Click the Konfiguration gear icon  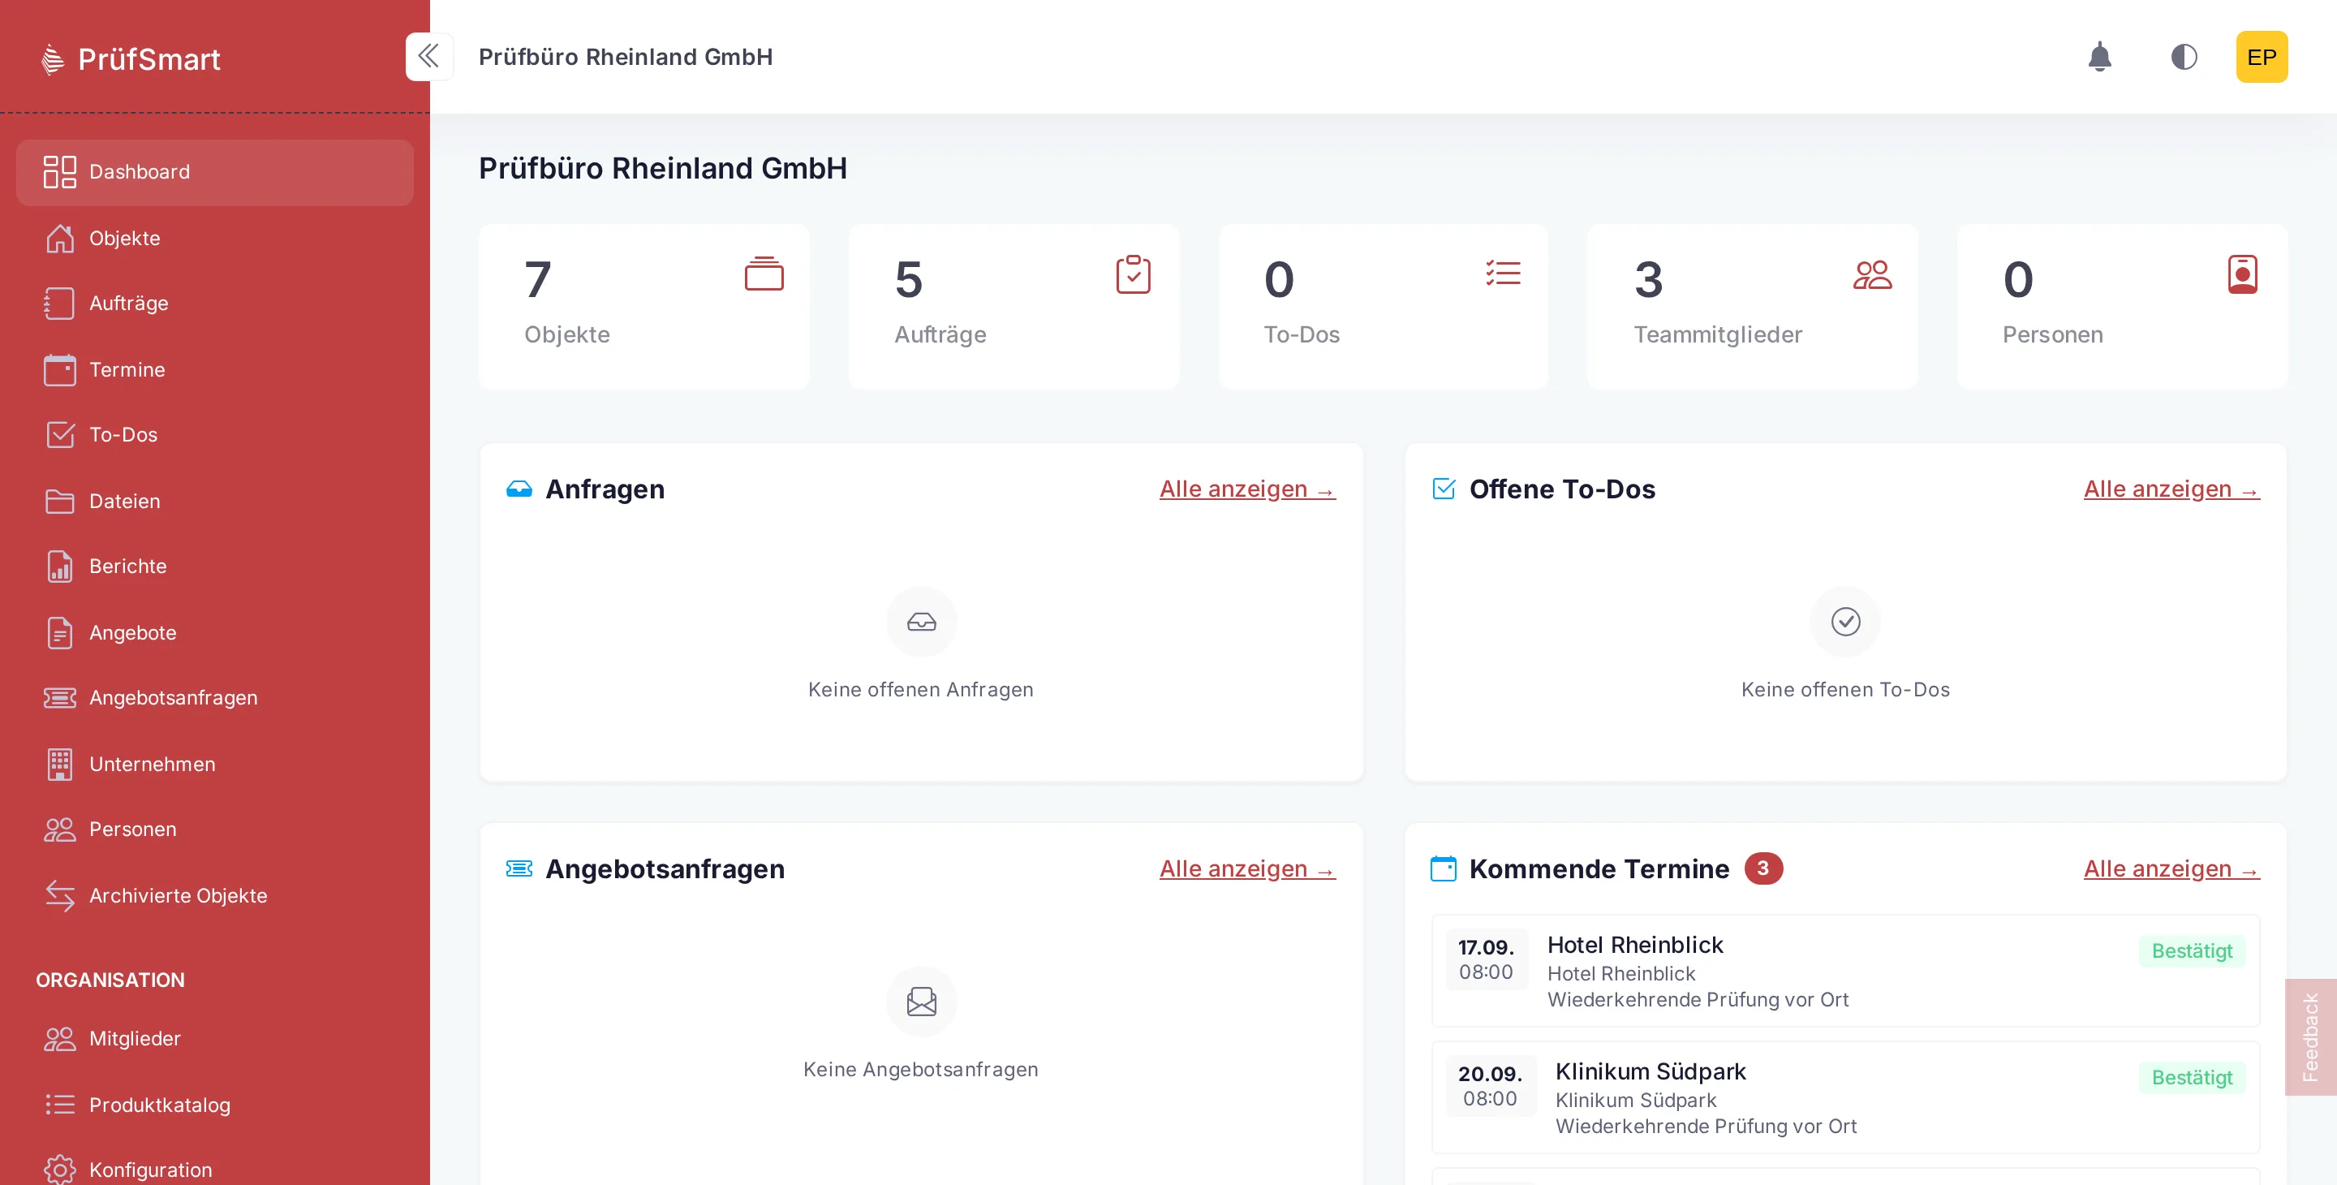(60, 1170)
